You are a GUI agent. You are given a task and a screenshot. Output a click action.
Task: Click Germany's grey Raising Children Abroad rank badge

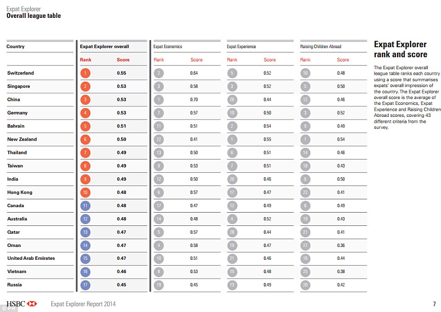pyautogui.click(x=305, y=113)
